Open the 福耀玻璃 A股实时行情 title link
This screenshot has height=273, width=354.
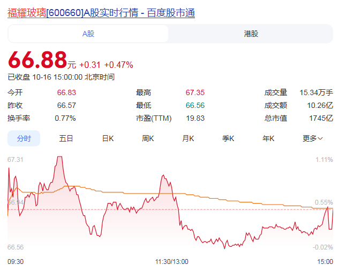pyautogui.click(x=101, y=13)
